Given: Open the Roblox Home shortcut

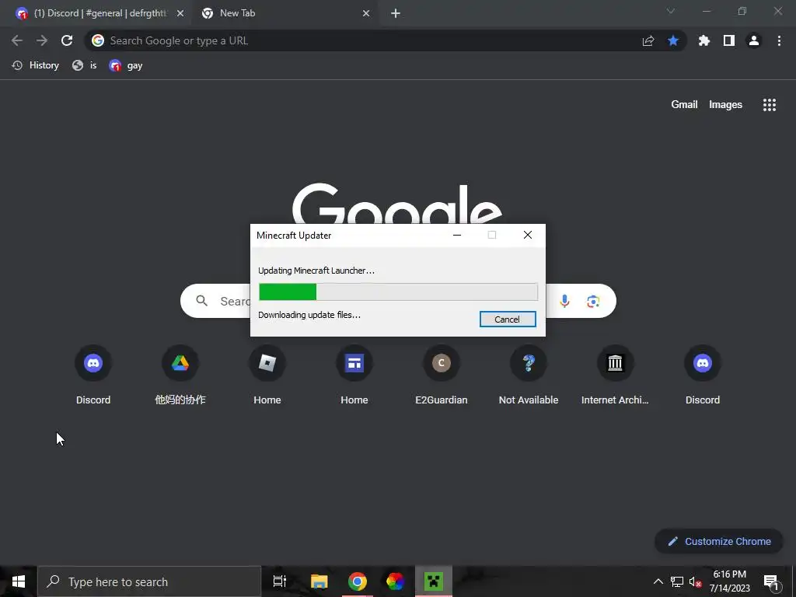Looking at the screenshot, I should (x=267, y=374).
